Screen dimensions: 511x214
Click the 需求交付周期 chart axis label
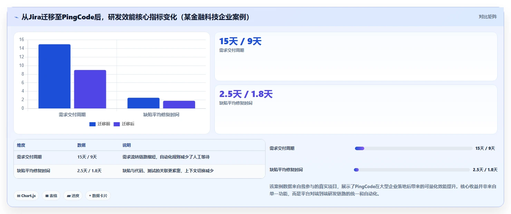pyautogui.click(x=72, y=115)
